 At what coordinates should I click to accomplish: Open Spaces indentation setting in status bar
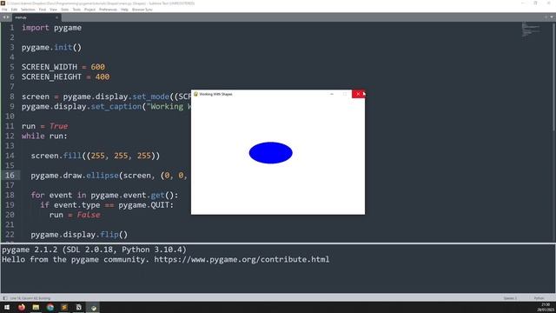click(510, 298)
